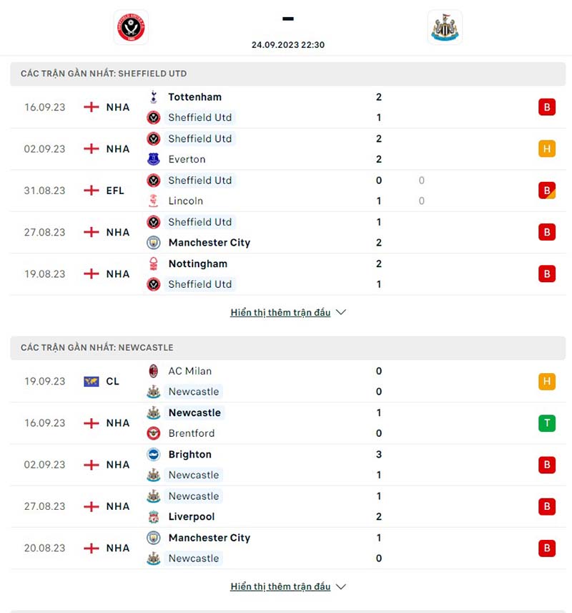The width and height of the screenshot is (572, 613).
Task: Click the Champions League flag icon
Action: click(x=92, y=382)
